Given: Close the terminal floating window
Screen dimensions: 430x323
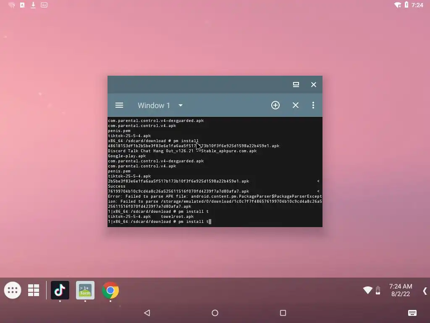Looking at the screenshot, I should pyautogui.click(x=313, y=84).
